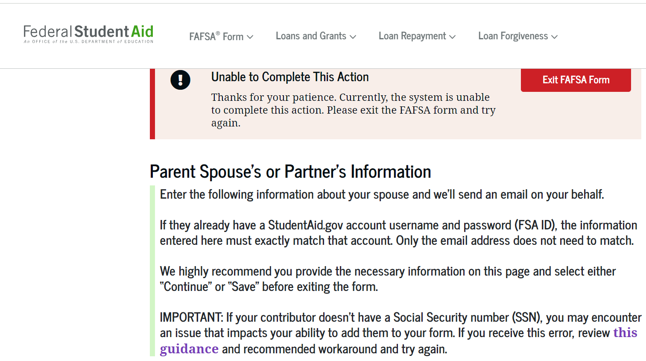Expand the chevron beside FAFSA Form
This screenshot has height=361, width=646.
[250, 37]
